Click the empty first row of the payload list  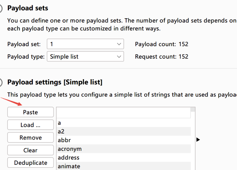[x=123, y=113]
